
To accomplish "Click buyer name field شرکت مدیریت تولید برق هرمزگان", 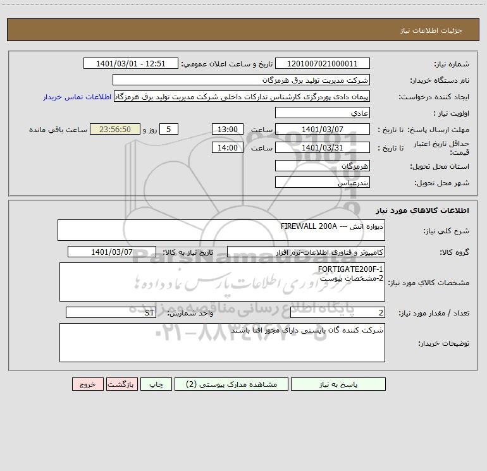I will click(241, 80).
